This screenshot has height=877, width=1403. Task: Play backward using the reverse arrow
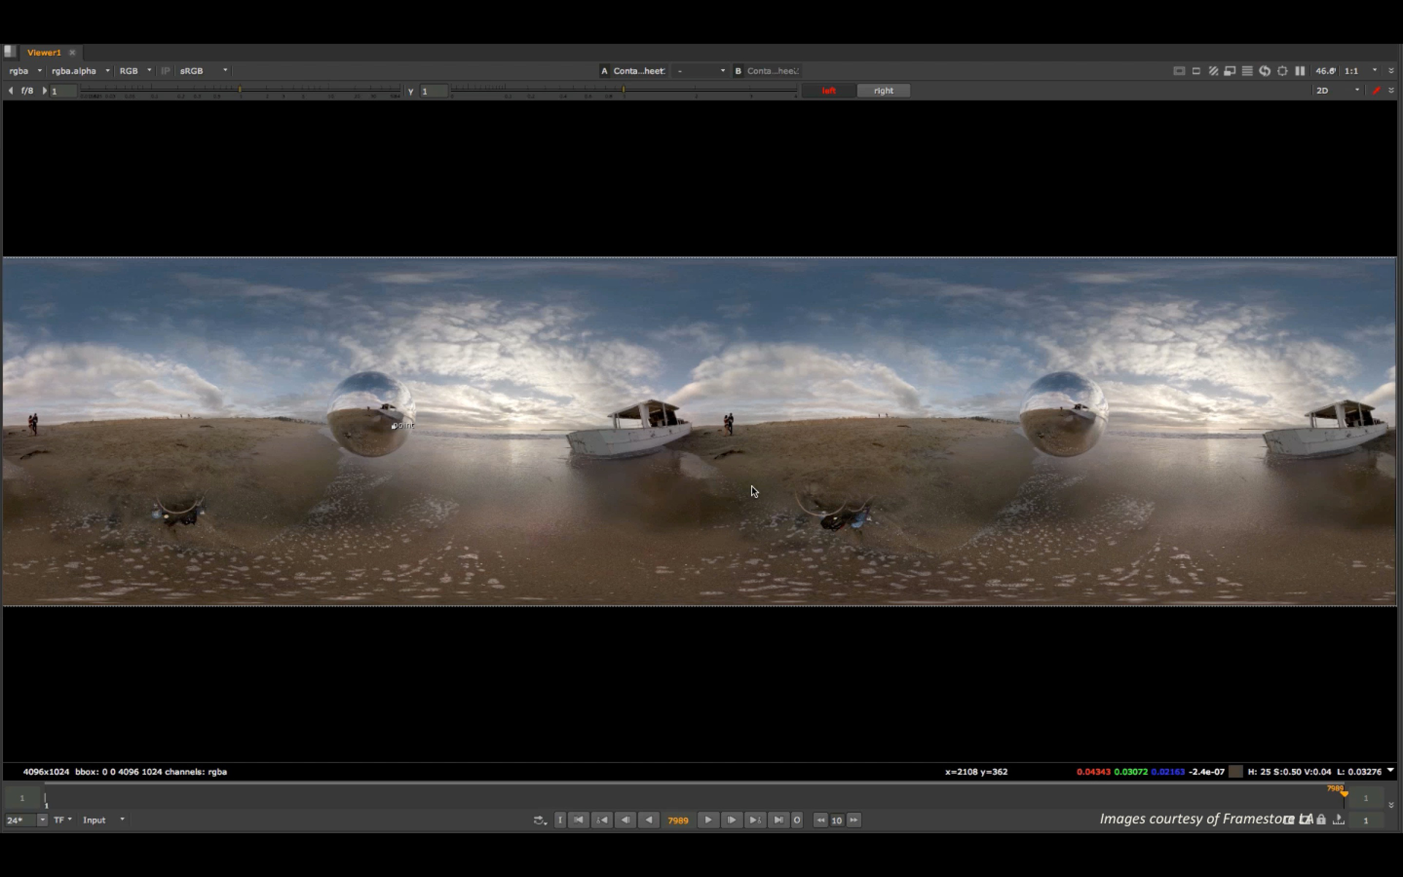click(x=649, y=820)
